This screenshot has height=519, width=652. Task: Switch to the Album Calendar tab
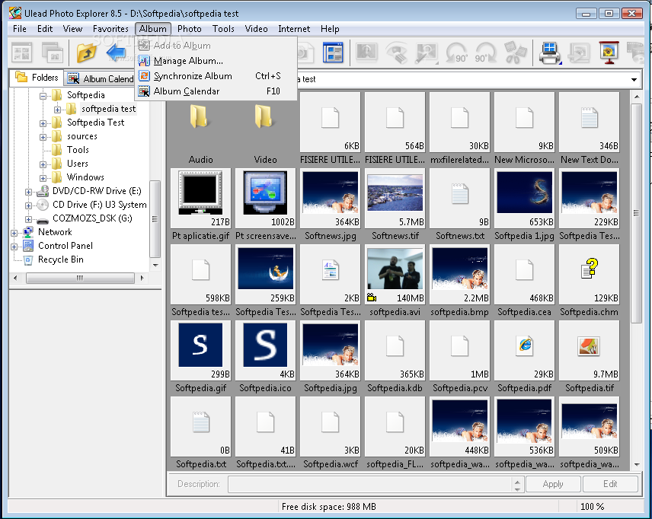[x=100, y=78]
